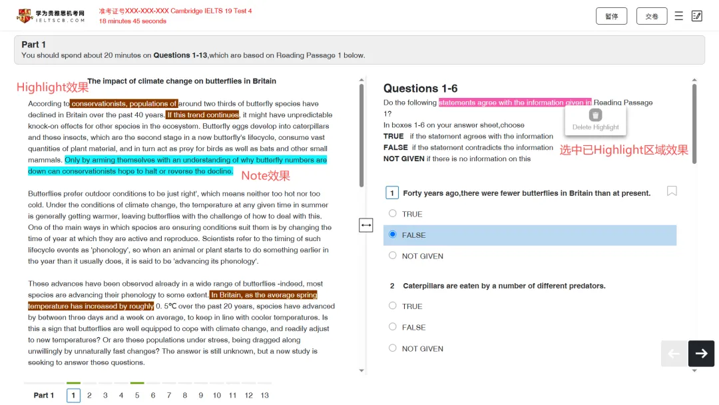The image size is (719, 405).
Task: Click the IELTSCB site logo
Action: [52, 16]
